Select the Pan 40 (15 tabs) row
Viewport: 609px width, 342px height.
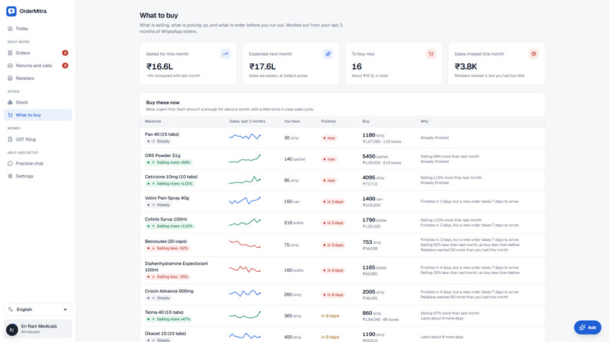pos(342,138)
